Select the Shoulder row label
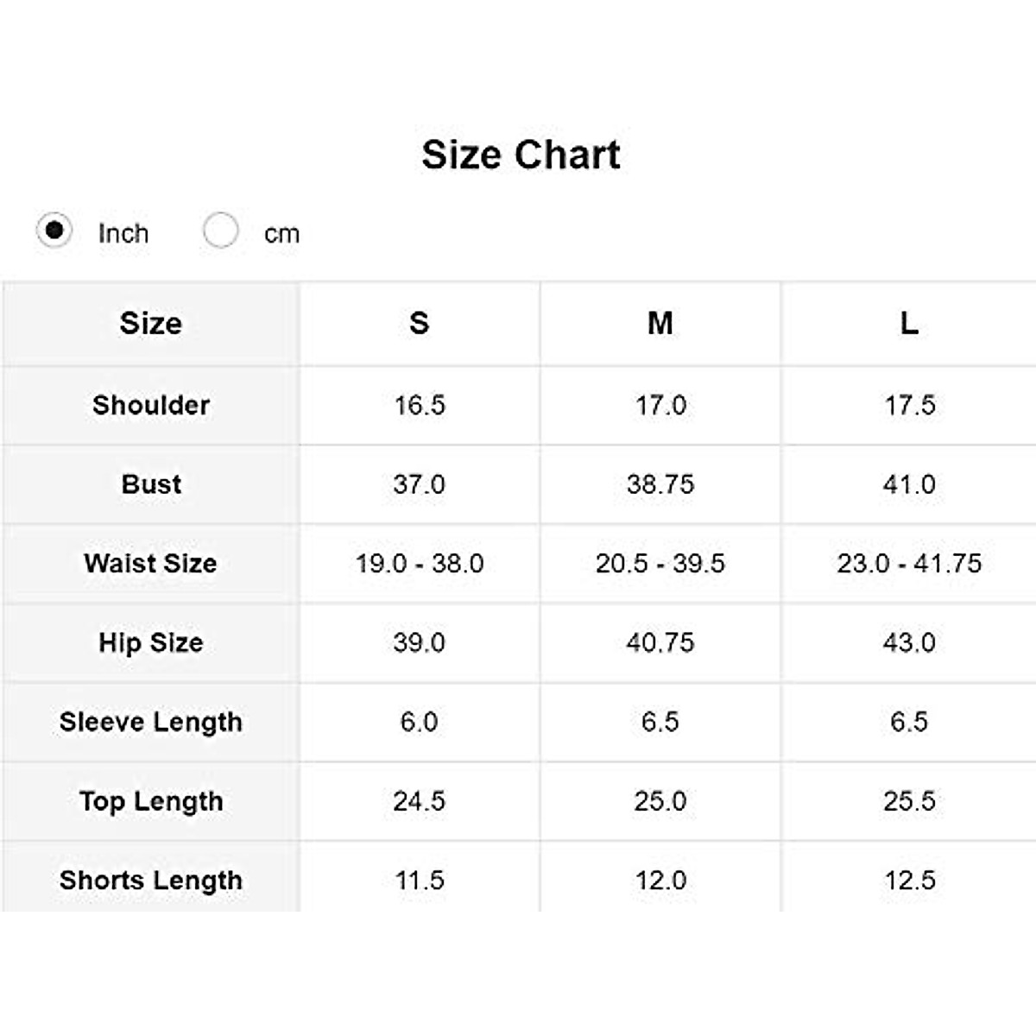Viewport: 1036px width, 1036px height. click(x=151, y=405)
